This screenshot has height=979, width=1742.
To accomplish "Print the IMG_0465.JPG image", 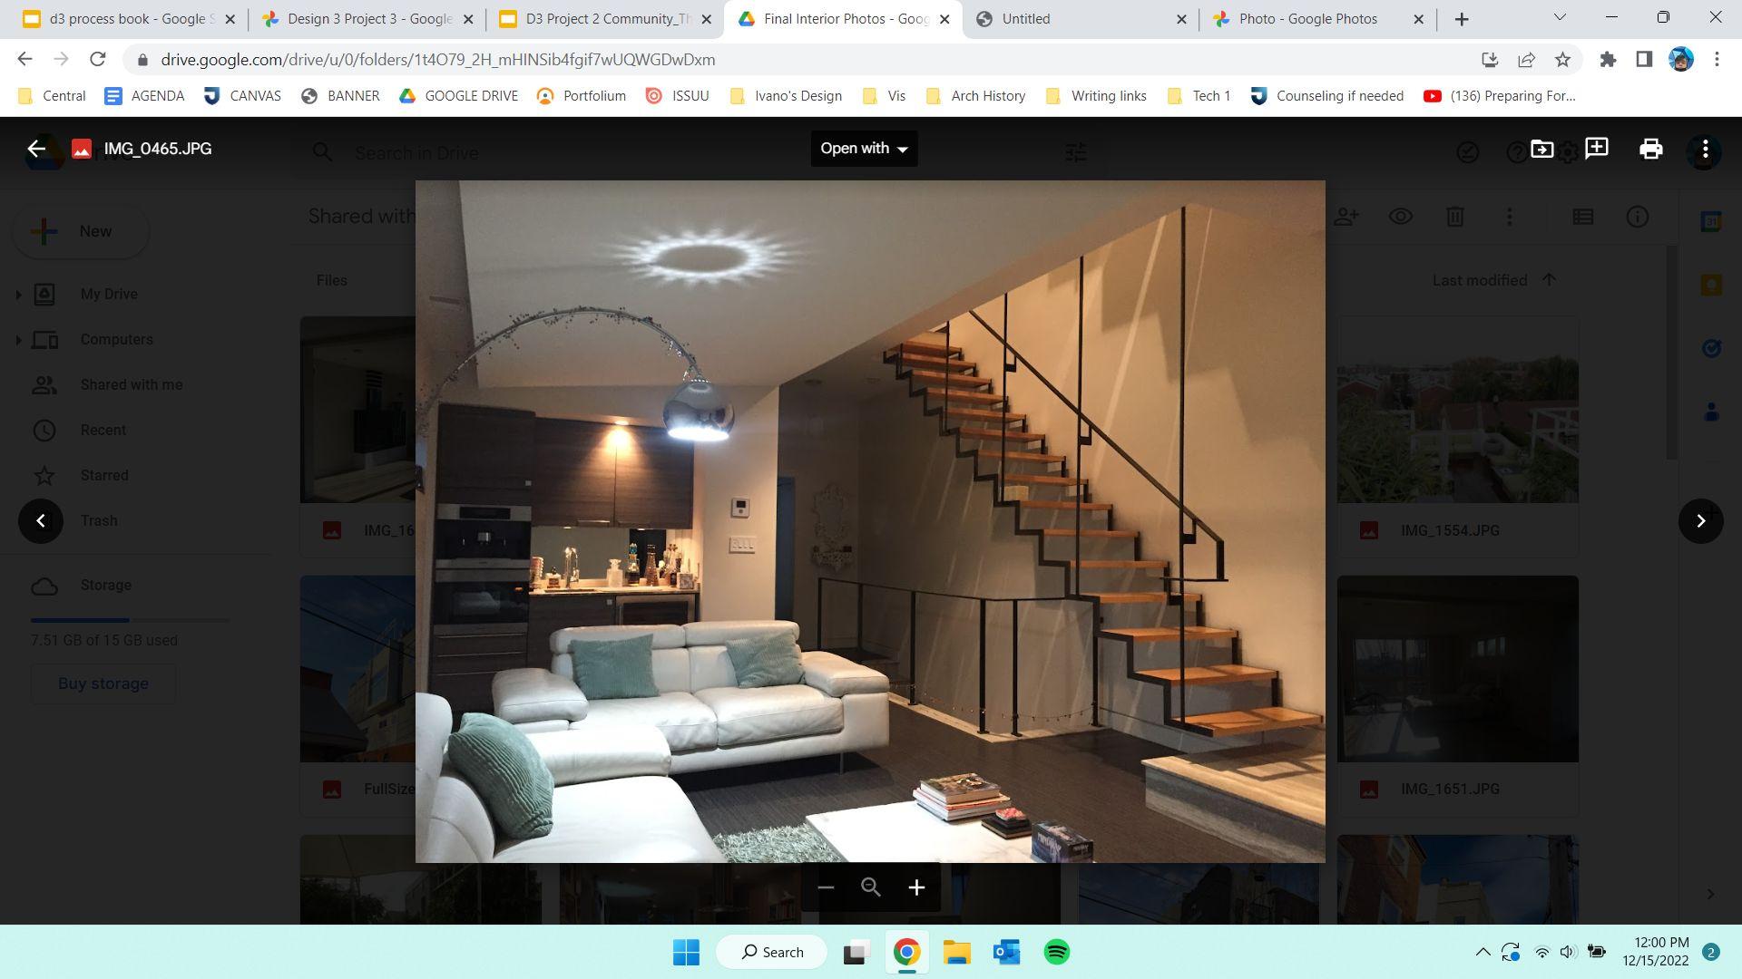I will click(x=1650, y=149).
